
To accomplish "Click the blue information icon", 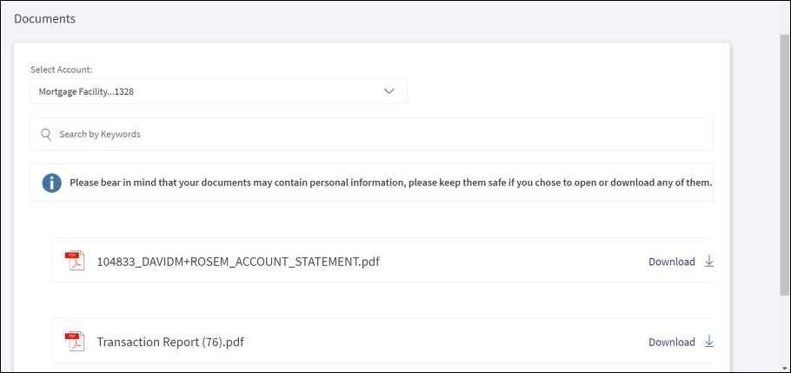I will pos(51,183).
